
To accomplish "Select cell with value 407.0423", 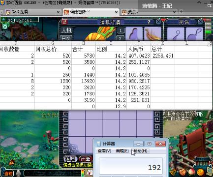I will tap(139, 56).
